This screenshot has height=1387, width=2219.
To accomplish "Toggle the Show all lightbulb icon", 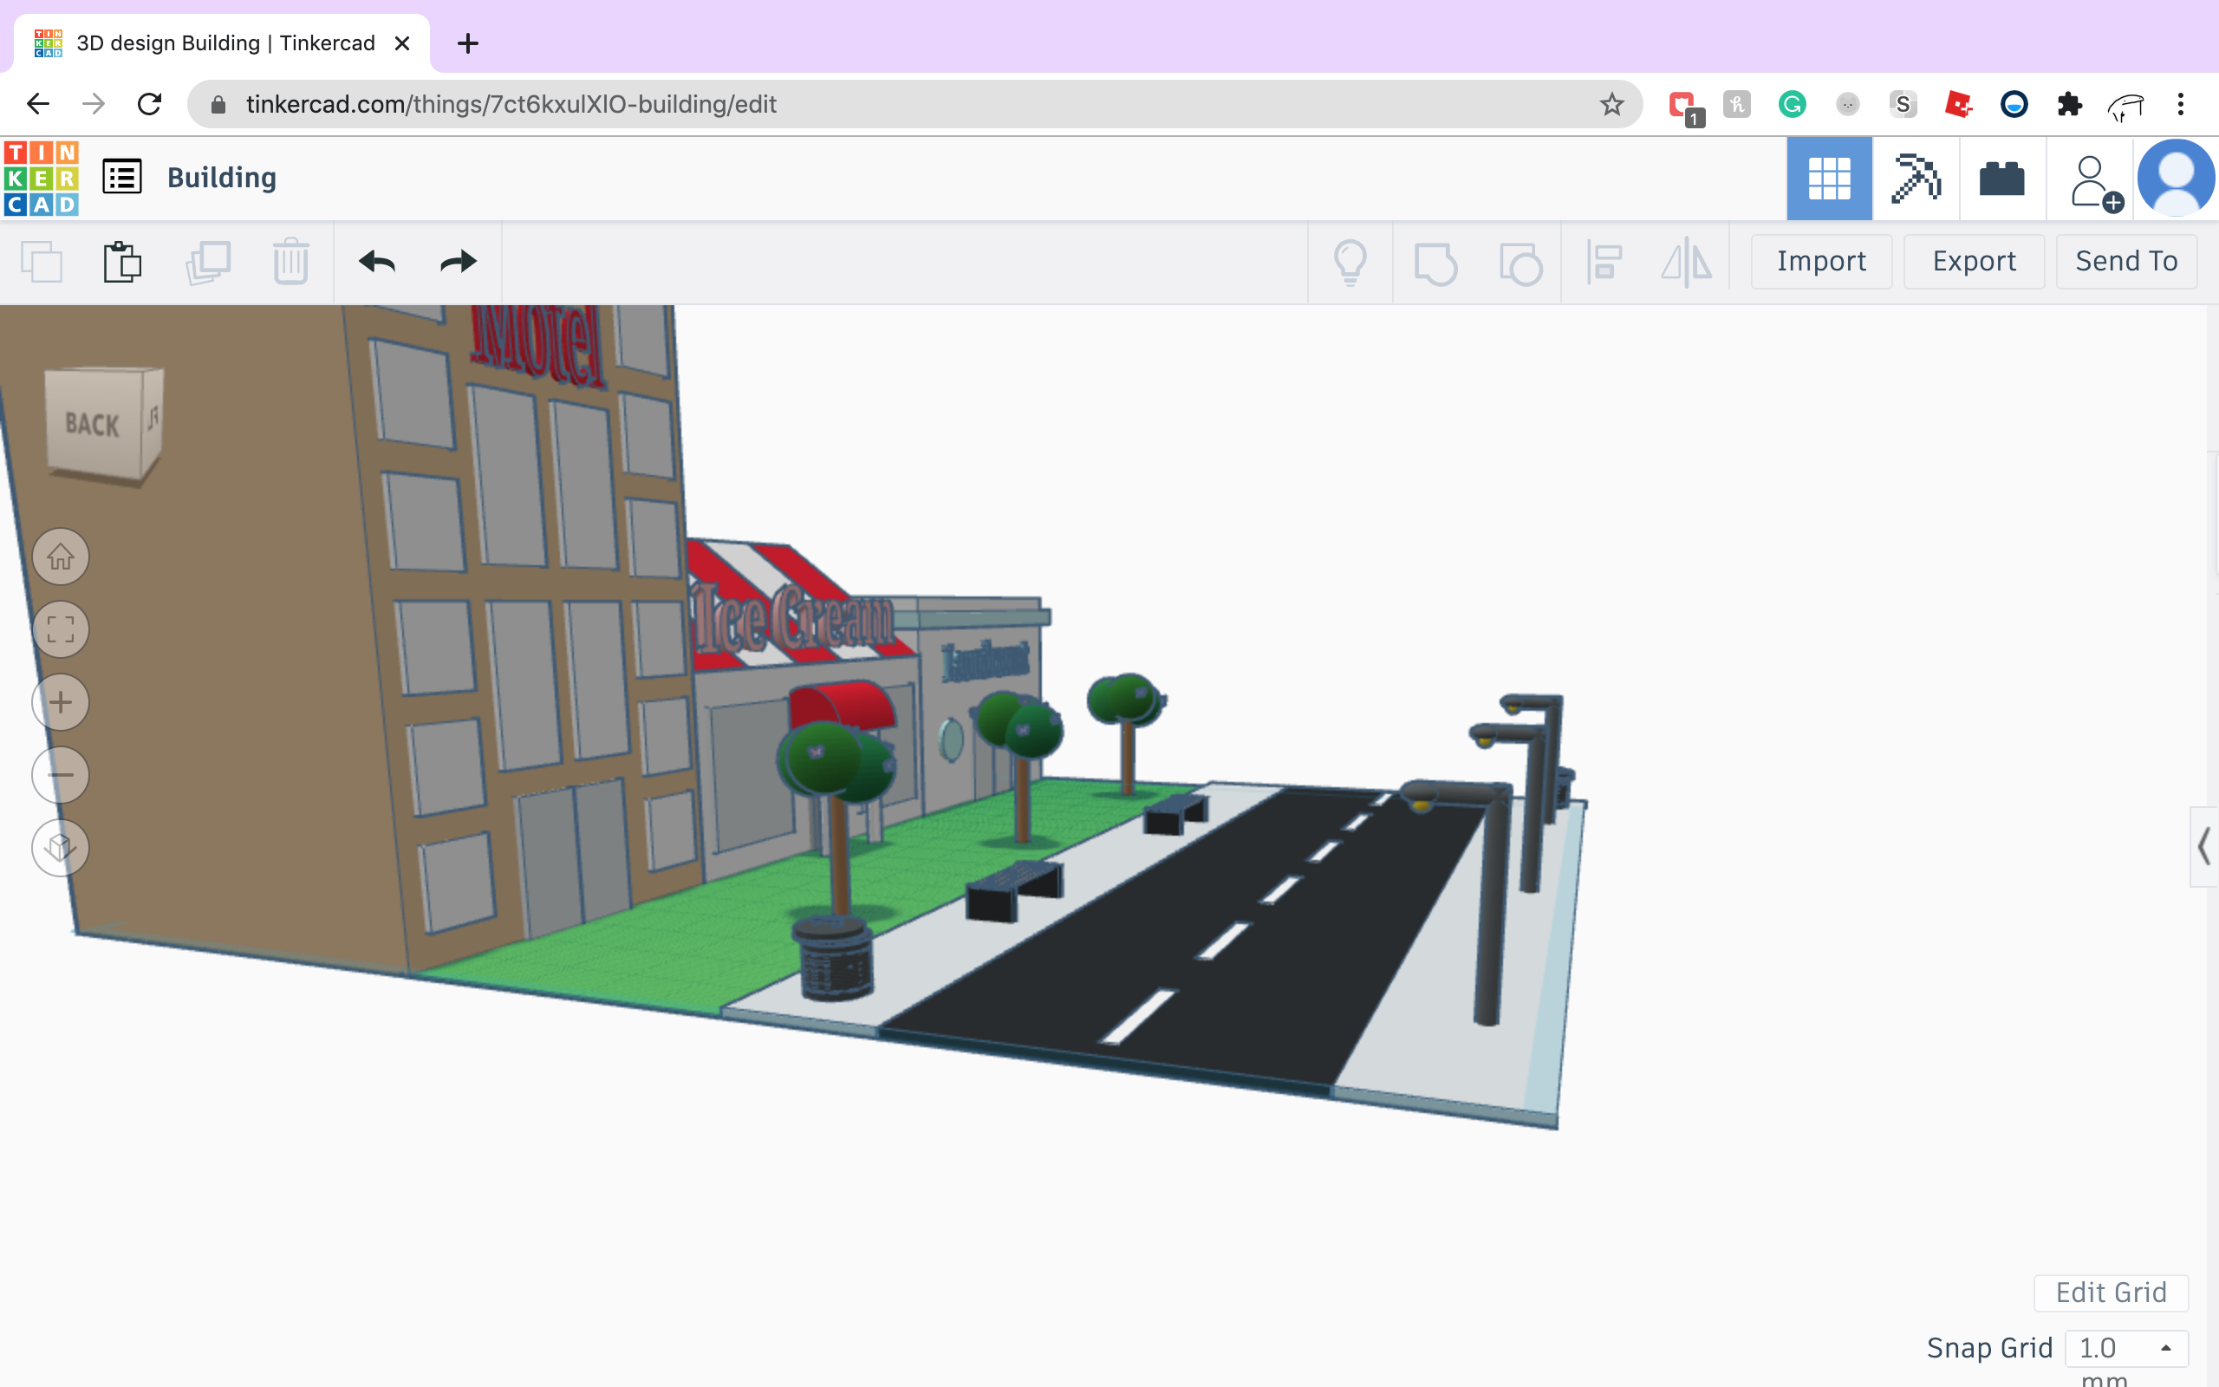I will (1350, 263).
